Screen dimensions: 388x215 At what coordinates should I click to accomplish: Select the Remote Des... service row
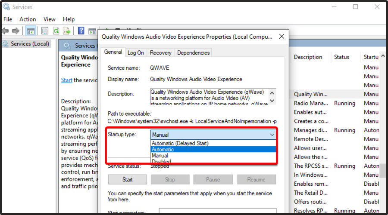pos(335,139)
